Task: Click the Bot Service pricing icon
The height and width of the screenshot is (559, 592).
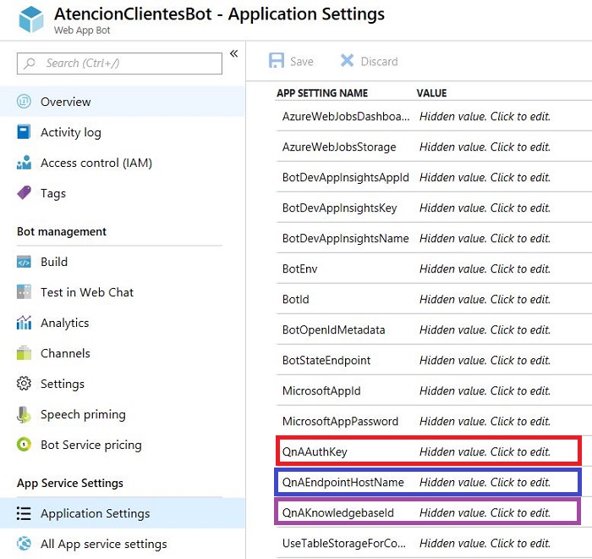Action: (x=24, y=445)
